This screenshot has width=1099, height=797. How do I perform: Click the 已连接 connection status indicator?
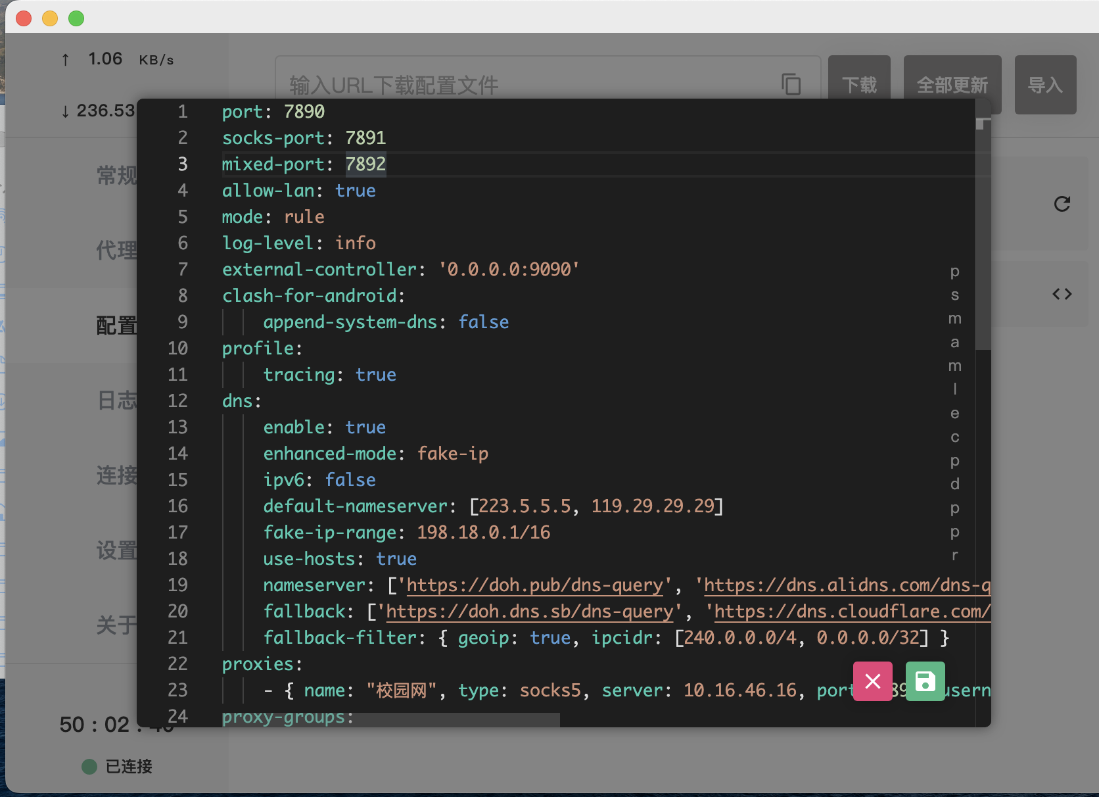tap(117, 766)
